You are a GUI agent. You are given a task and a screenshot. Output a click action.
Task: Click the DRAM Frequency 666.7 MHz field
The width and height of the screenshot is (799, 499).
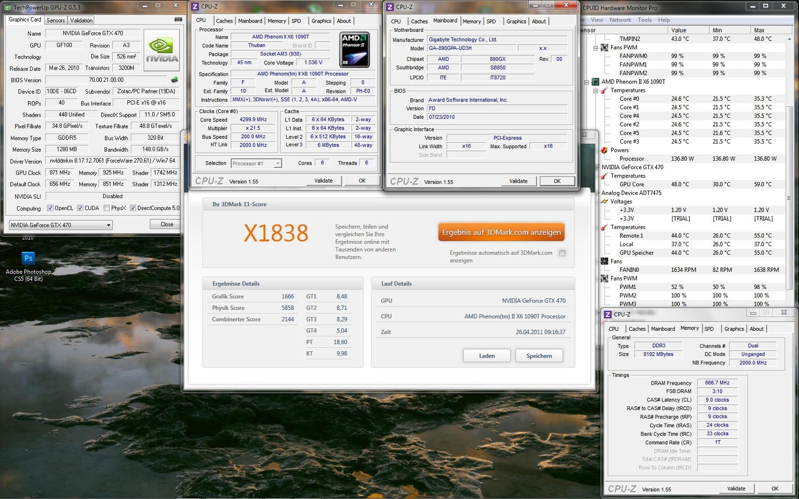[717, 383]
